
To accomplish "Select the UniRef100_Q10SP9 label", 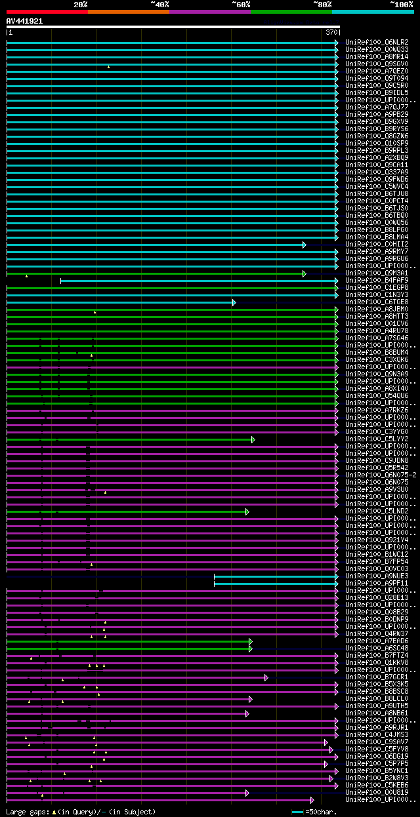I will 377,144.
